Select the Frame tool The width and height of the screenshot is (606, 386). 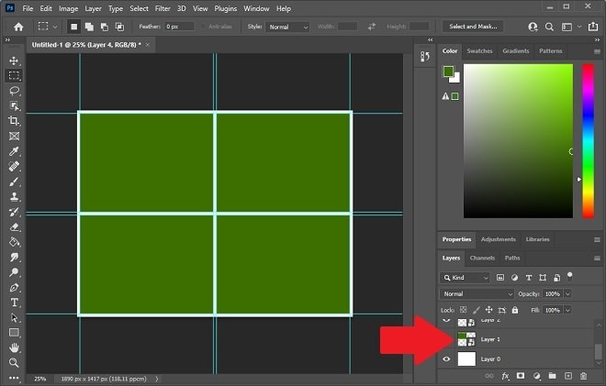tap(14, 136)
